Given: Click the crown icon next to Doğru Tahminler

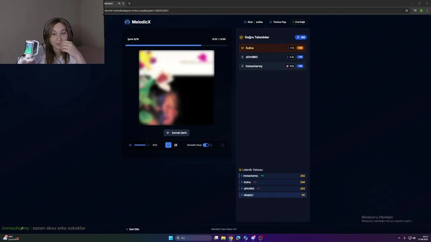Looking at the screenshot, I should click(x=241, y=37).
